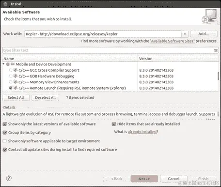Screen dimensions: 221x187
Task: Toggle Contact all update sites checkbox
Action: (x=5, y=150)
